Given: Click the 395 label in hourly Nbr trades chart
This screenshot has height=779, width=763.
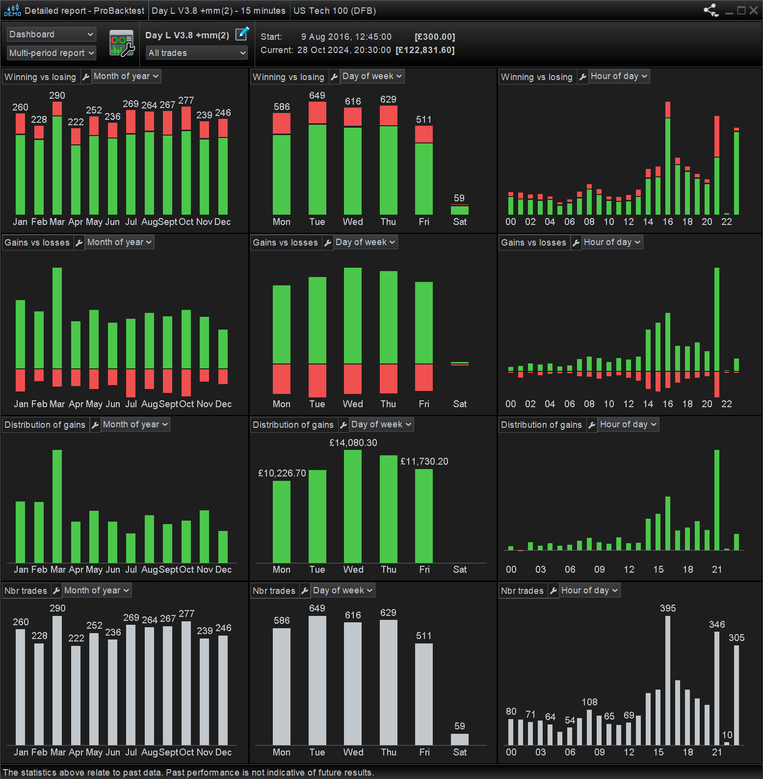Looking at the screenshot, I should tap(668, 609).
